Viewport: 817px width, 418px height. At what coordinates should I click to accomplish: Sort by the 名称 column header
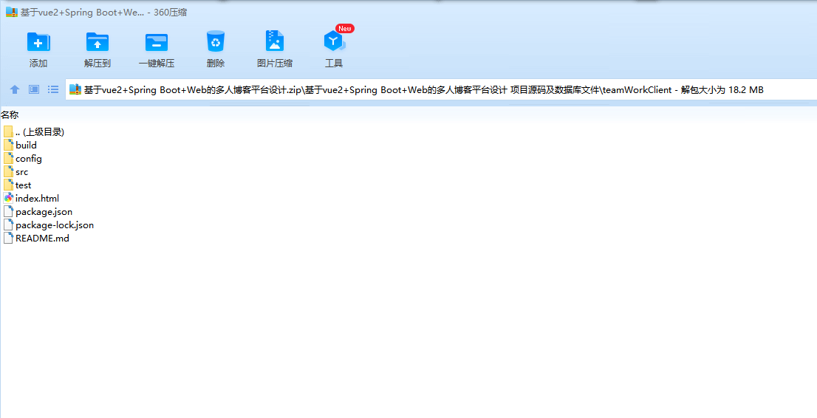pos(10,115)
